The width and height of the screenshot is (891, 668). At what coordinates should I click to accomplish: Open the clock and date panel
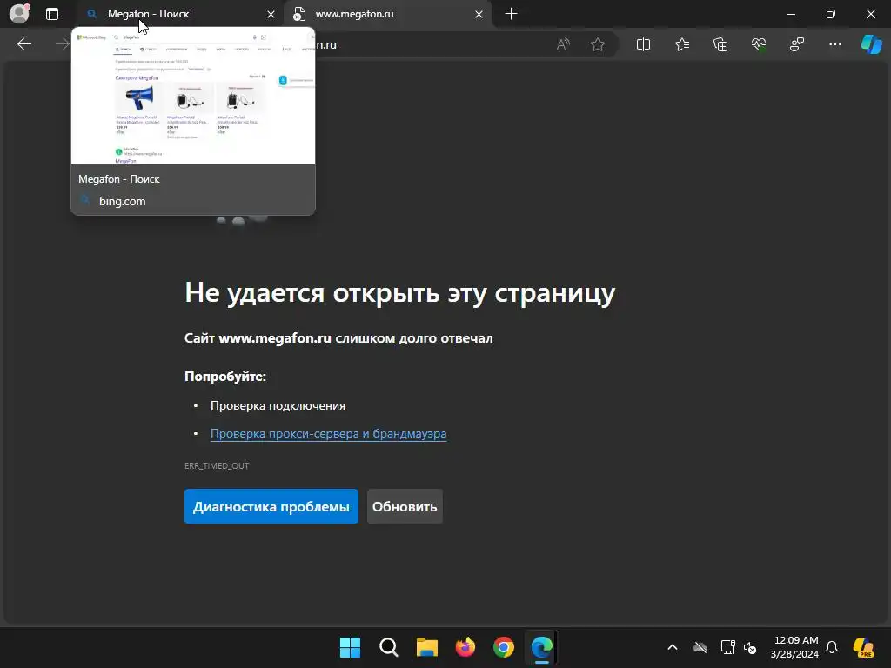795,647
